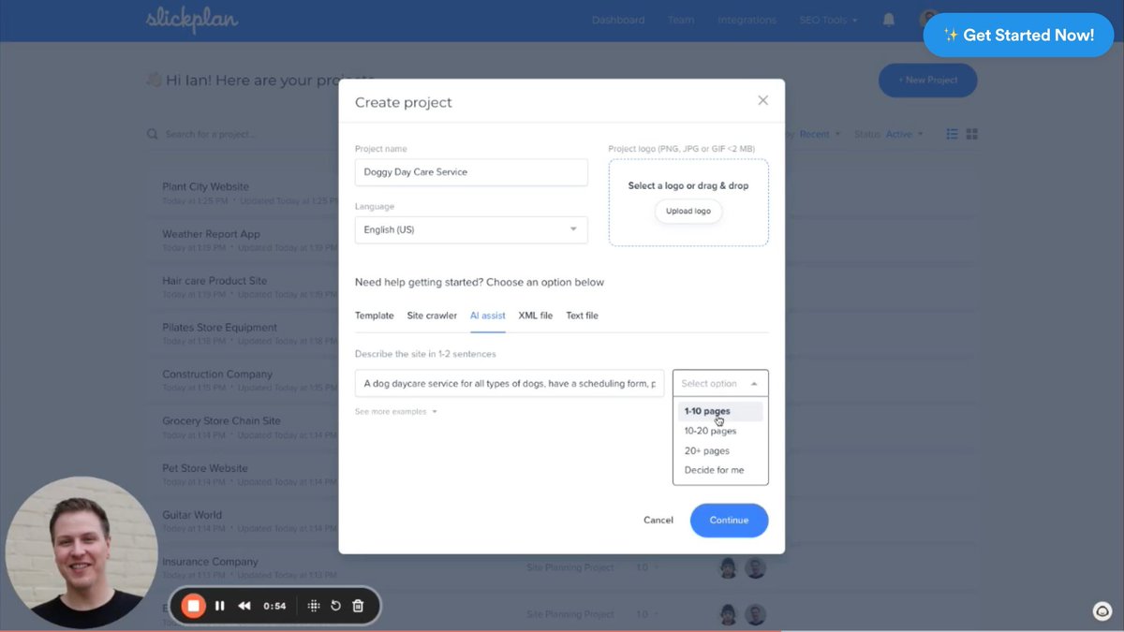Delete the recording with the trash icon
The height and width of the screenshot is (632, 1124).
point(358,605)
